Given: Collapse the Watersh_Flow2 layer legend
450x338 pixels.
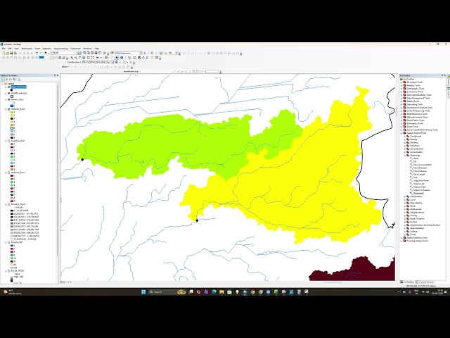Looking at the screenshot, I should [6, 109].
